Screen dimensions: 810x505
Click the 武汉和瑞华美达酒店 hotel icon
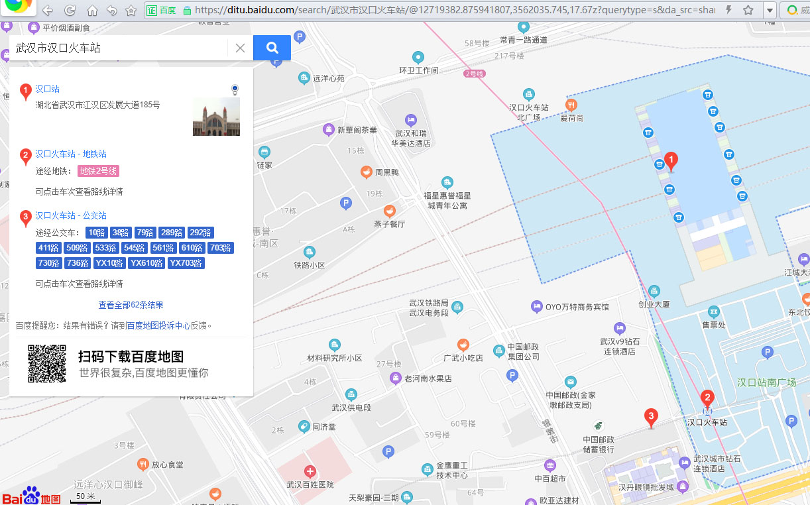click(x=411, y=120)
